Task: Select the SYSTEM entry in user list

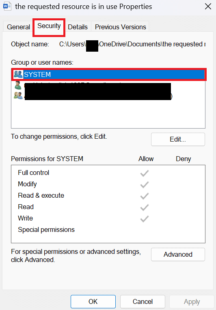Action: click(x=109, y=74)
